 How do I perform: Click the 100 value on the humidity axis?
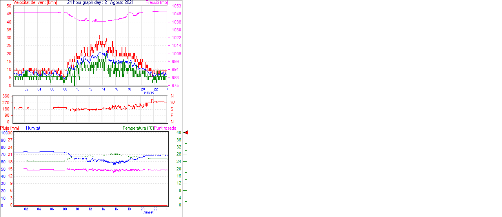(x=4, y=133)
